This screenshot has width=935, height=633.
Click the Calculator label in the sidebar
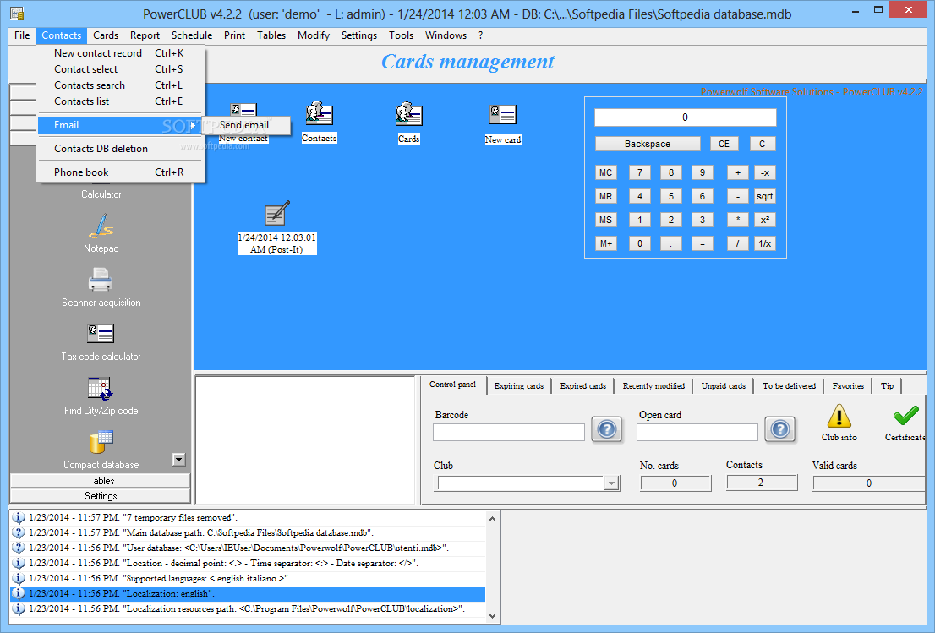(x=101, y=194)
